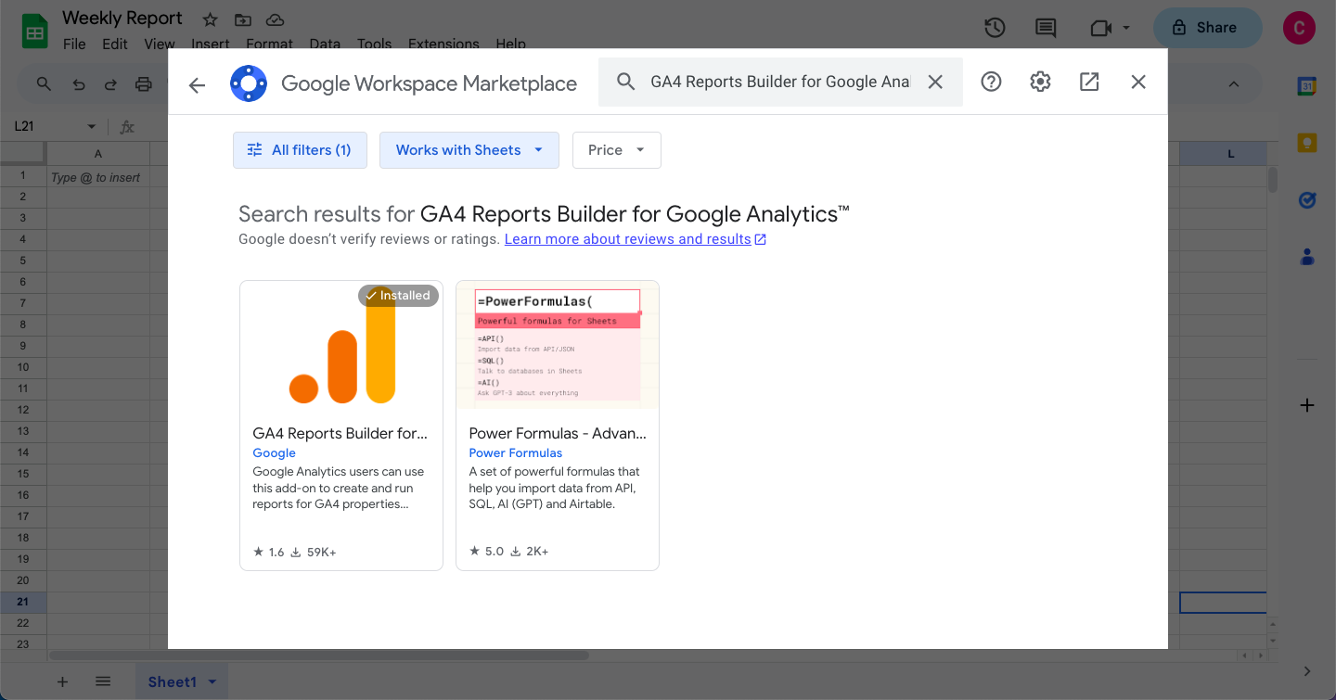1336x700 pixels.
Task: Open version history clock icon
Action: [x=995, y=28]
